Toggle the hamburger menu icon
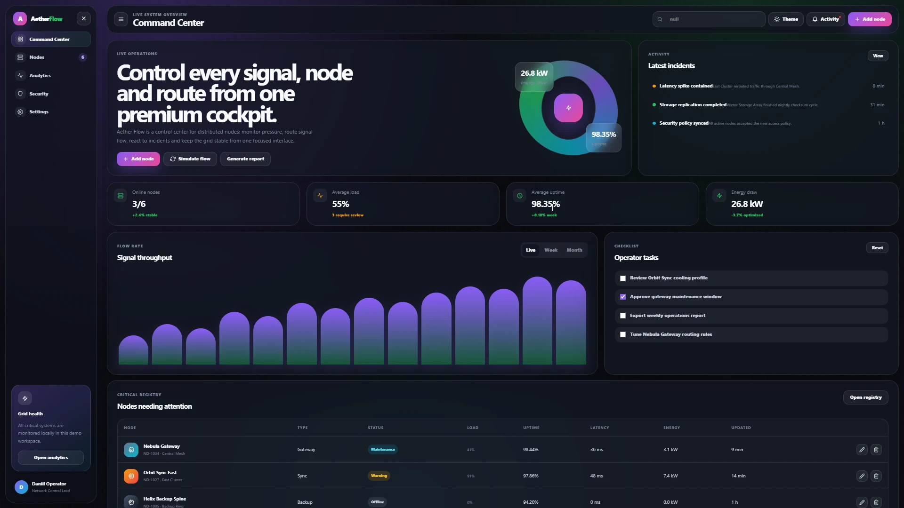The image size is (904, 508). coord(121,19)
